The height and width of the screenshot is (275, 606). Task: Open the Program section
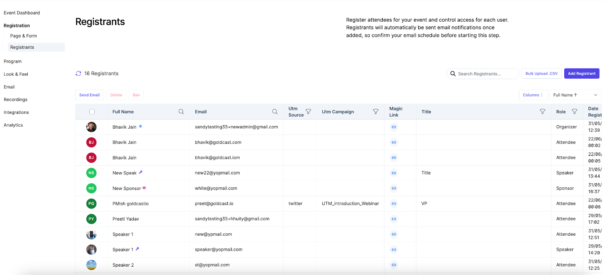point(12,61)
